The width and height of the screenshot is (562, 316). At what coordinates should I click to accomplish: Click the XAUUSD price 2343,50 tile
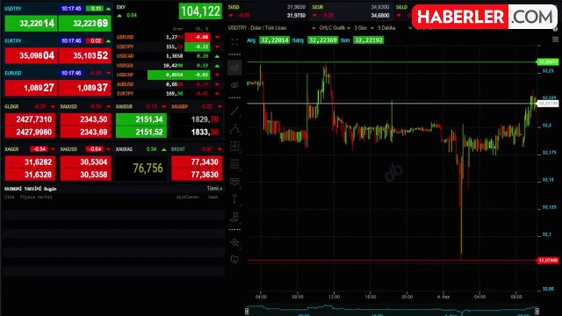tap(86, 119)
